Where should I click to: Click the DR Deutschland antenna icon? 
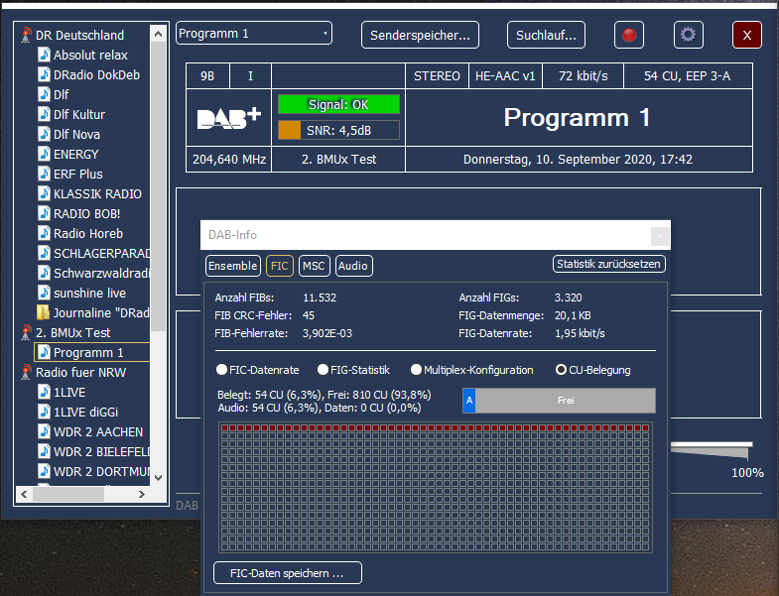point(26,36)
